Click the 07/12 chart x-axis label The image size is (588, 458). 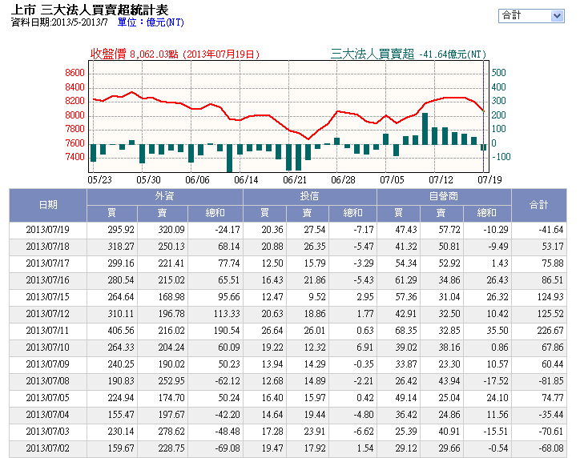tap(441, 180)
